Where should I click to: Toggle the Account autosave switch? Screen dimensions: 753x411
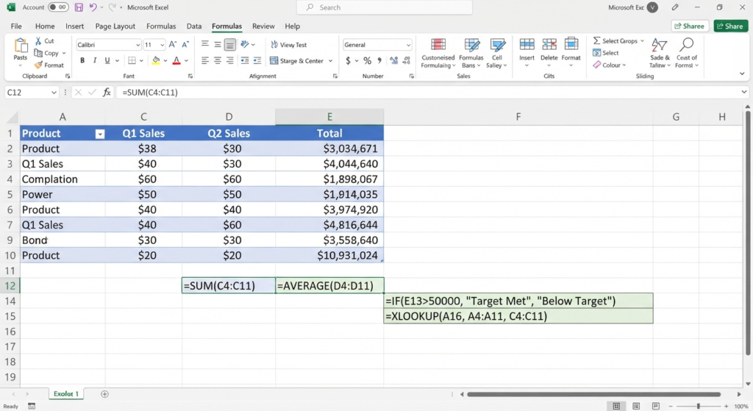58,7
